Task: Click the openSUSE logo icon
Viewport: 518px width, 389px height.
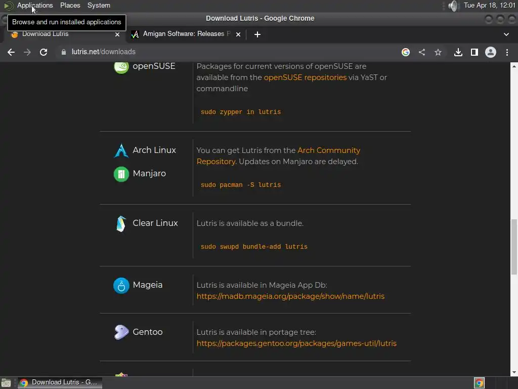Action: coord(121,66)
